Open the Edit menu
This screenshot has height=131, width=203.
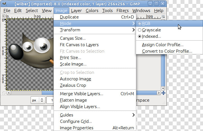point(18,11)
